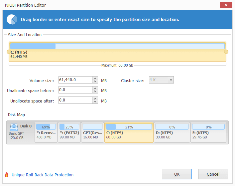This screenshot has width=235, height=186.
Task: Open Unique Roll-Back Data Protection link
Action: (x=43, y=175)
